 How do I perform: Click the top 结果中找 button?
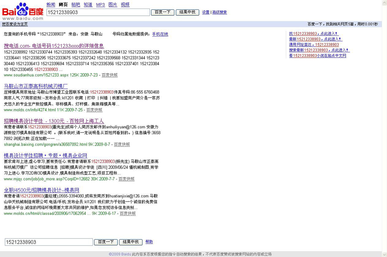(187, 12)
